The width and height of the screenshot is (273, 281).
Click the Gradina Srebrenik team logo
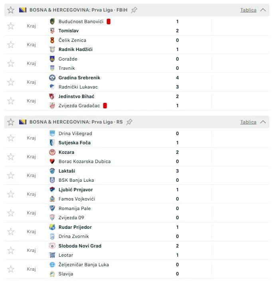tap(52, 78)
